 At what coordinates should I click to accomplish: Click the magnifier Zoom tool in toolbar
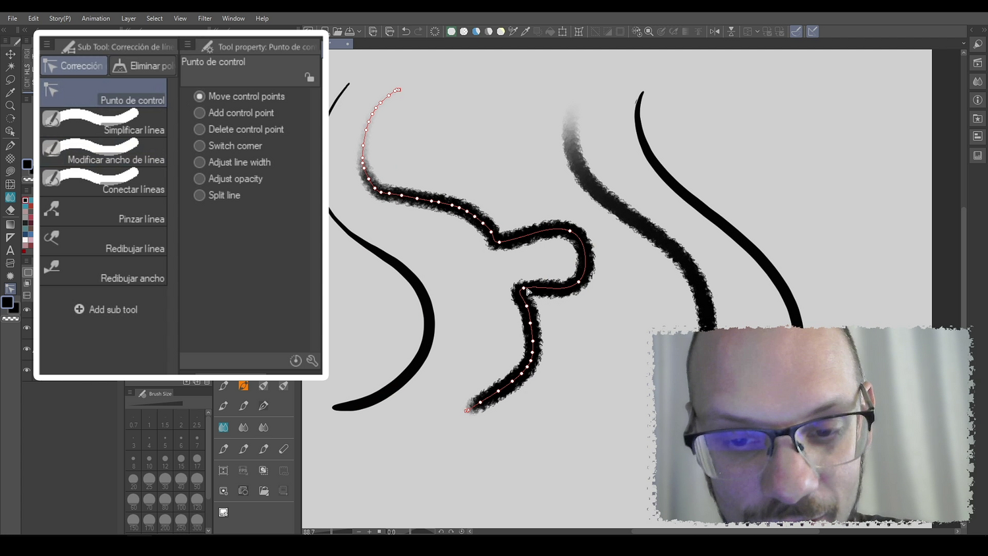click(10, 105)
